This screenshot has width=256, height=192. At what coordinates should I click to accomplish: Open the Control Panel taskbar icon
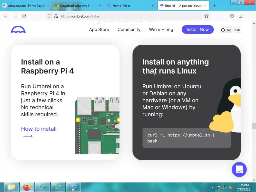(73, 187)
